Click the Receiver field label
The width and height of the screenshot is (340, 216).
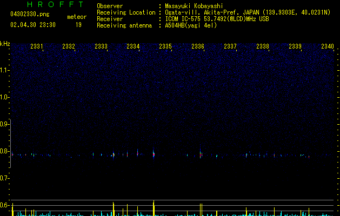click(x=110, y=19)
